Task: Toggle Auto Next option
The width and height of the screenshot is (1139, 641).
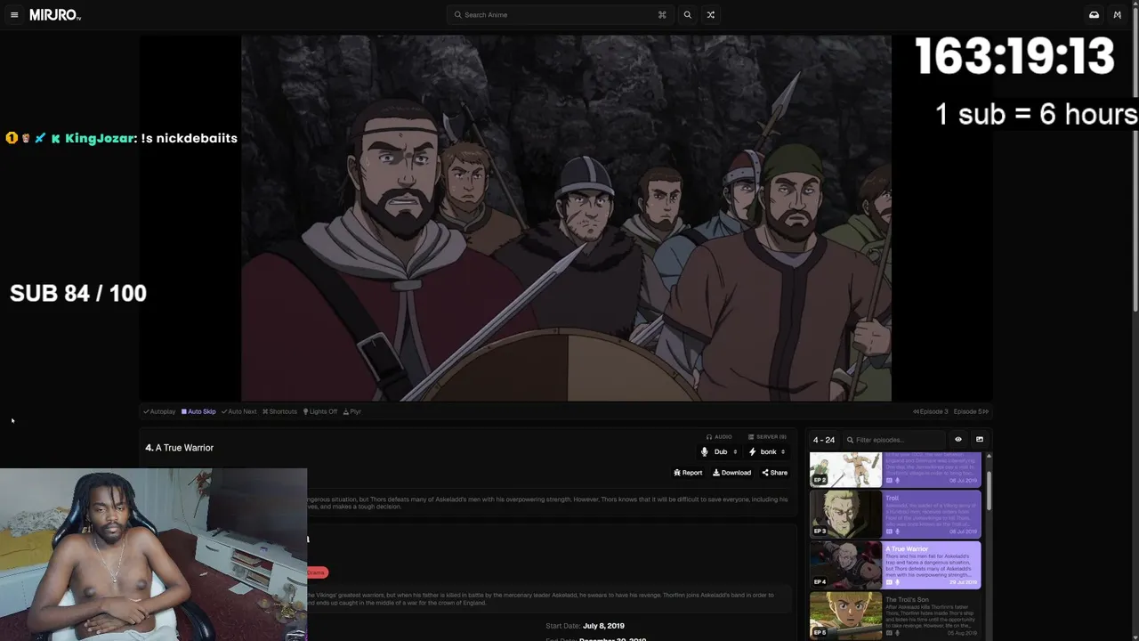Action: 238,411
